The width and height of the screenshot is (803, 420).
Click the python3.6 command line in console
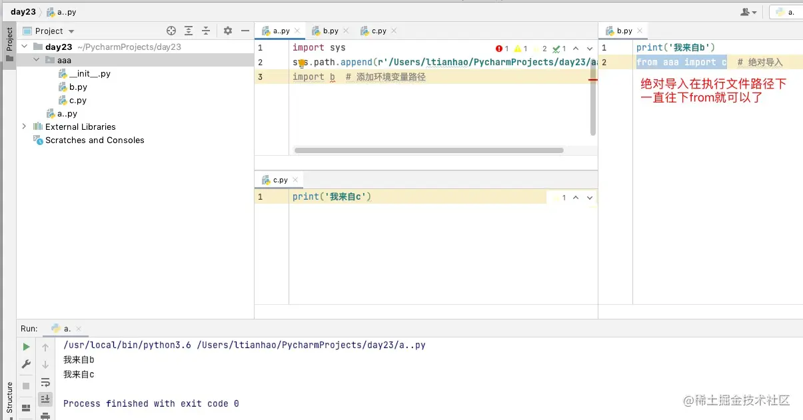click(244, 345)
